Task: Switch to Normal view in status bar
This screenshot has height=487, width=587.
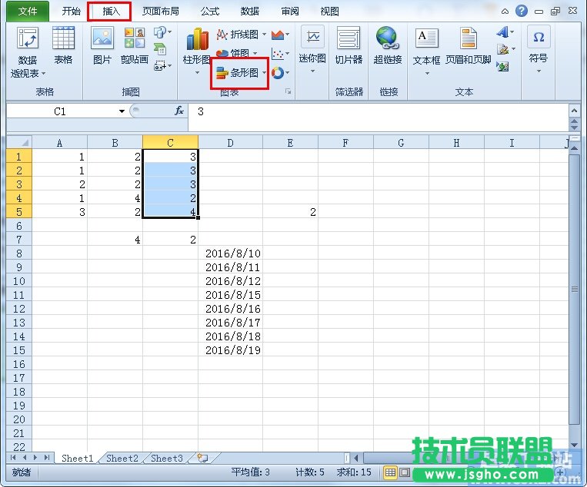Action: (x=390, y=472)
